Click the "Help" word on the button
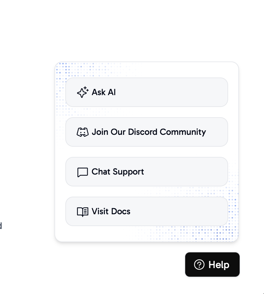Image resolution: width=264 pixels, height=294 pixels. [x=219, y=265]
